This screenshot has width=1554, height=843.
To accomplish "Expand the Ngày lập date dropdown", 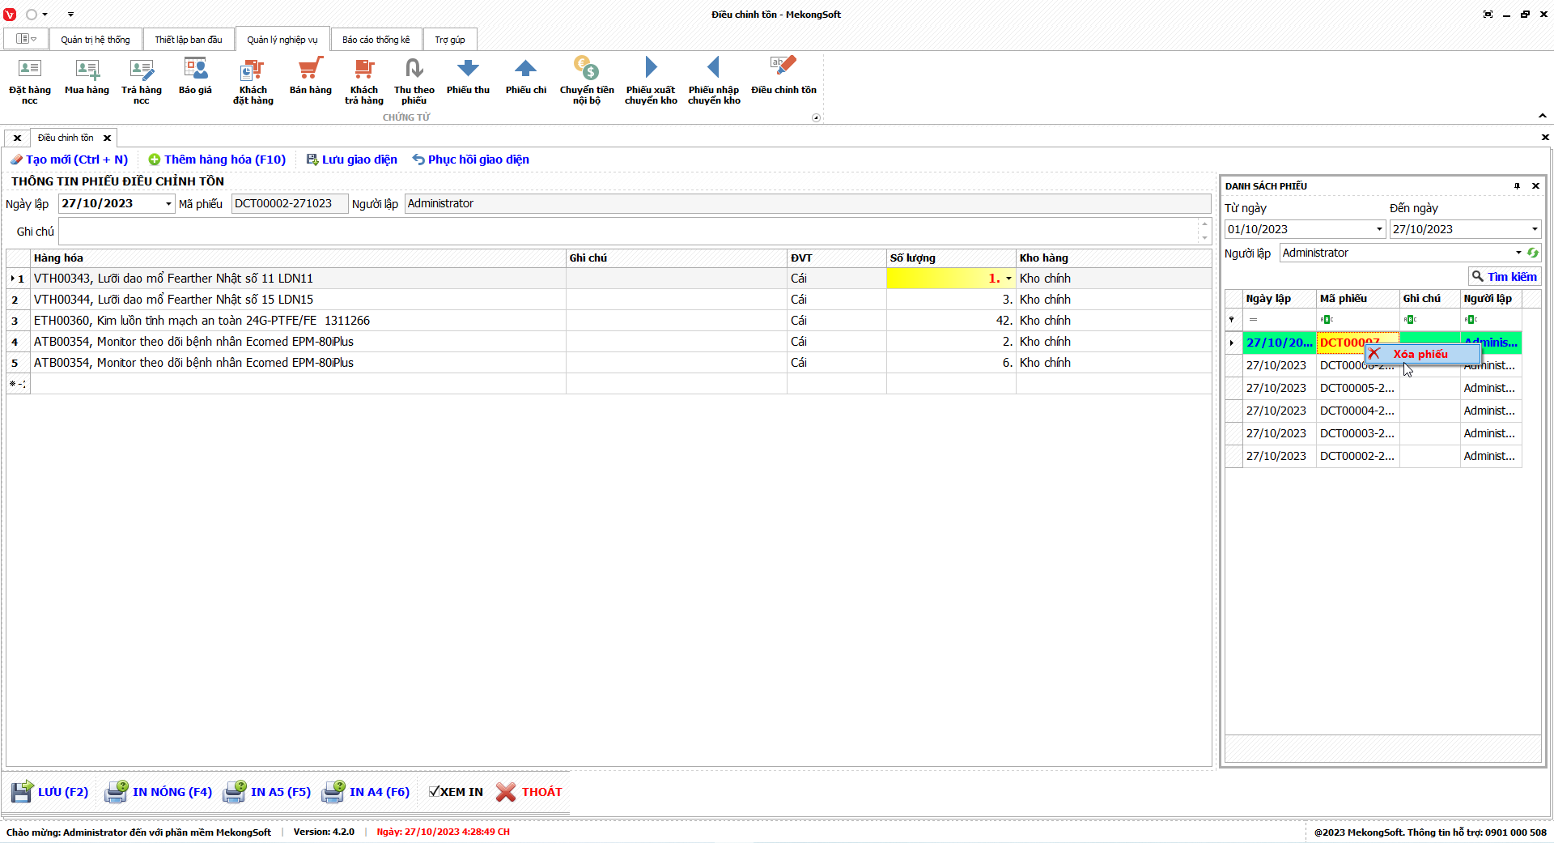I will coord(168,204).
